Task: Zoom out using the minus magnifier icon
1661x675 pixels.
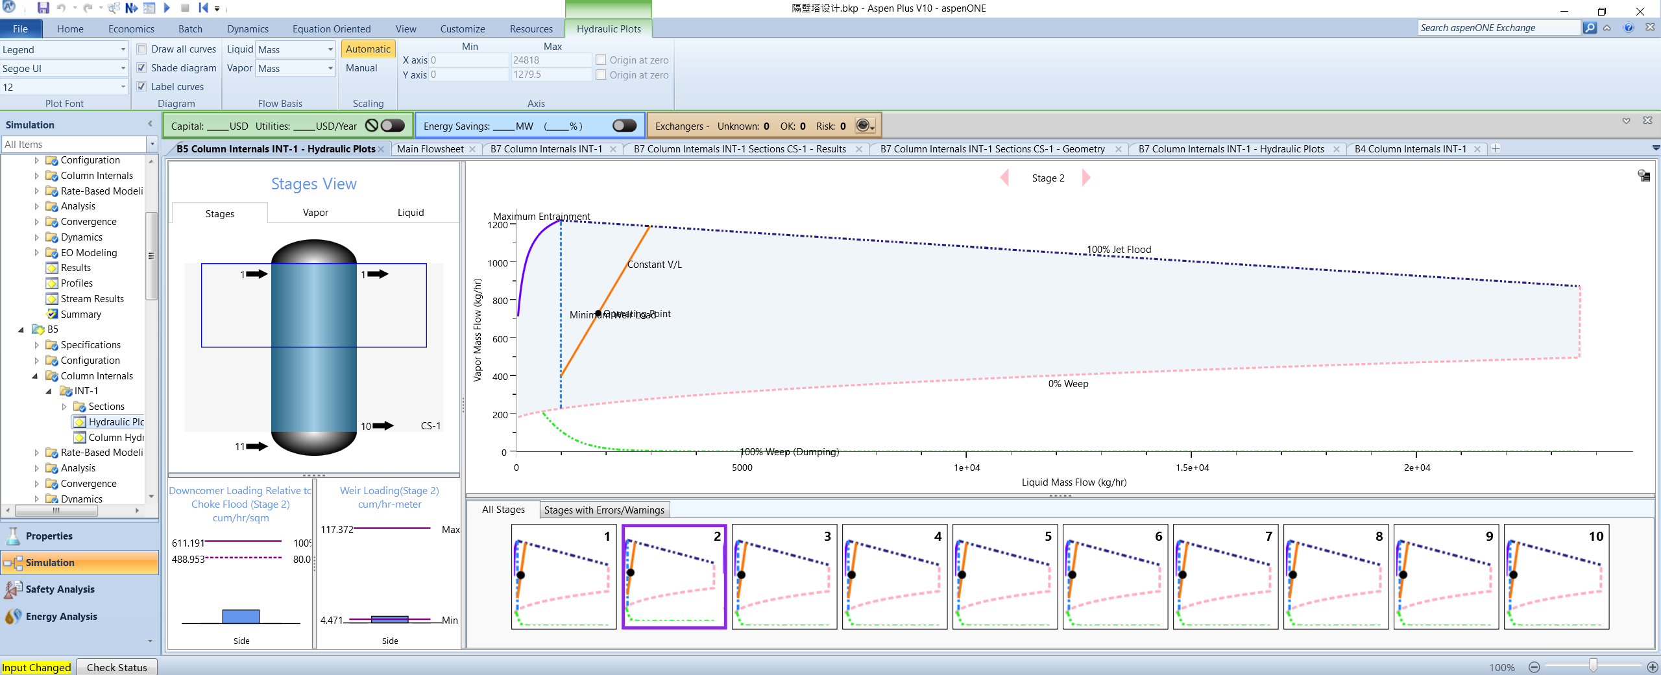Action: coord(1534,667)
